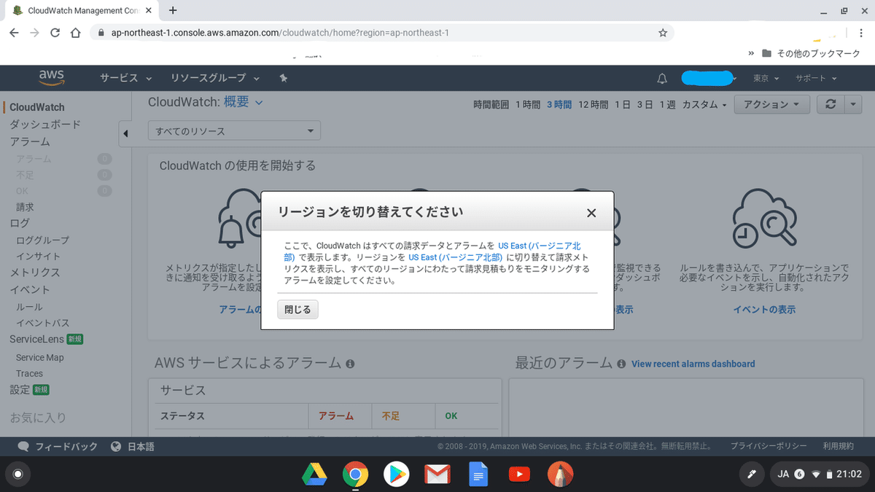Select the 3時間 time range
This screenshot has height=492, width=875.
[559, 104]
